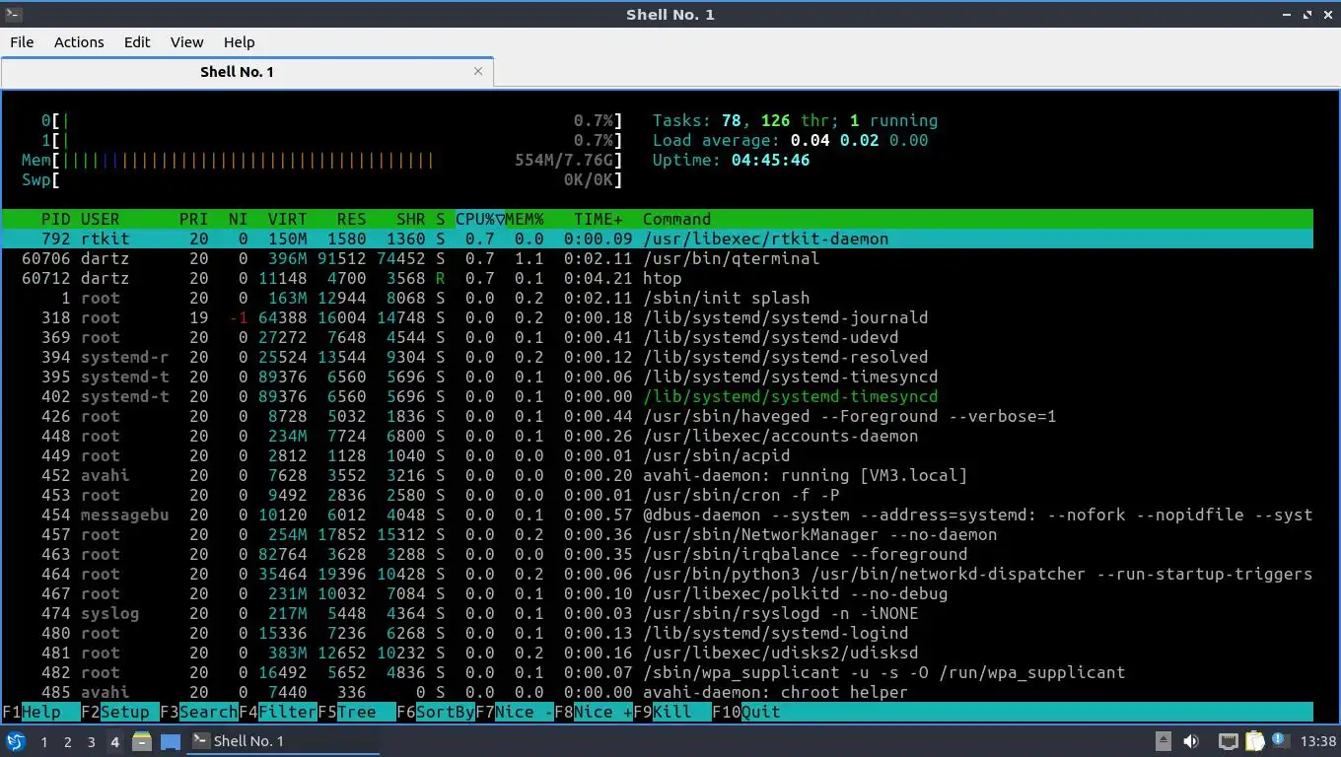Click the CPU 0 usage meter
The height and width of the screenshot is (757, 1341).
pos(332,120)
